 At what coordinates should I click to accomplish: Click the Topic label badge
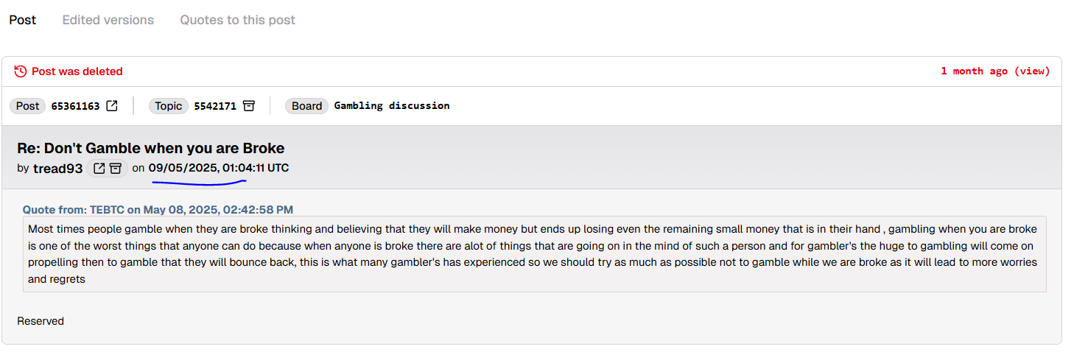pyautogui.click(x=169, y=106)
